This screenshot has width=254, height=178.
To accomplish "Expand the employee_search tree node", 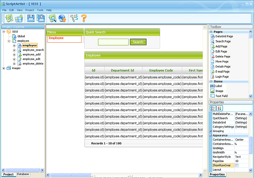I will (14, 50).
